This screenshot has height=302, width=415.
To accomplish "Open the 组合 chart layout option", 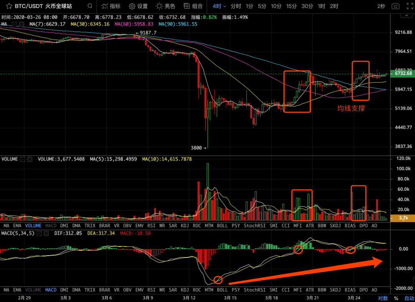I will point(193,6).
